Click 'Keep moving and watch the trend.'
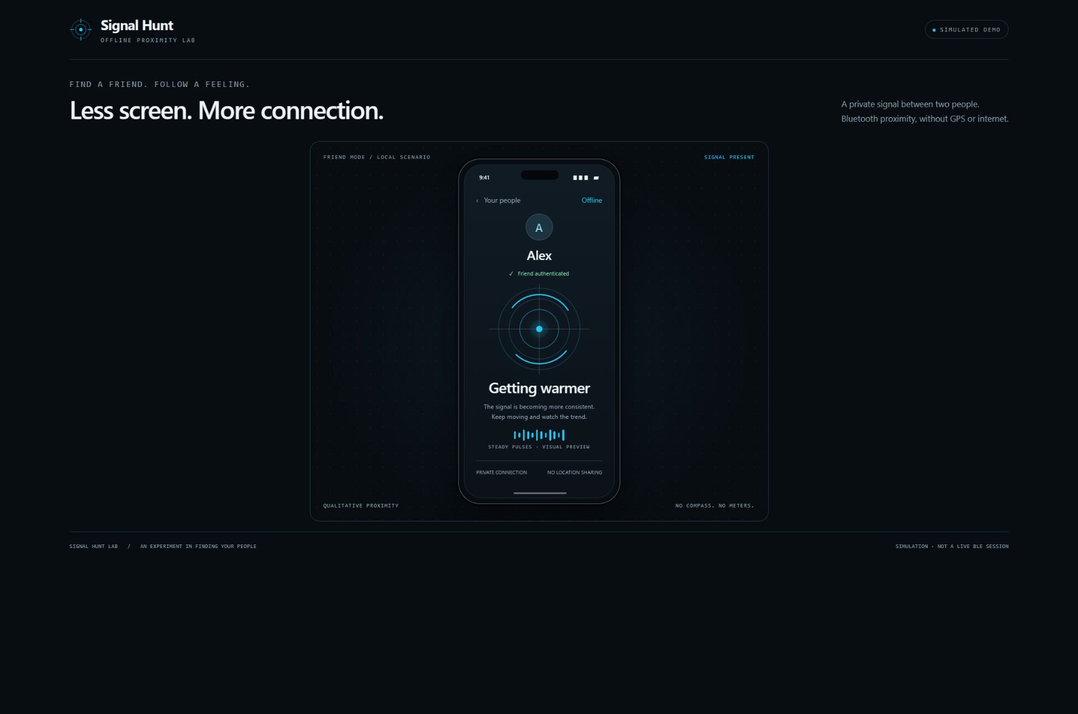Screen dimensions: 1078x714 tap(539, 417)
